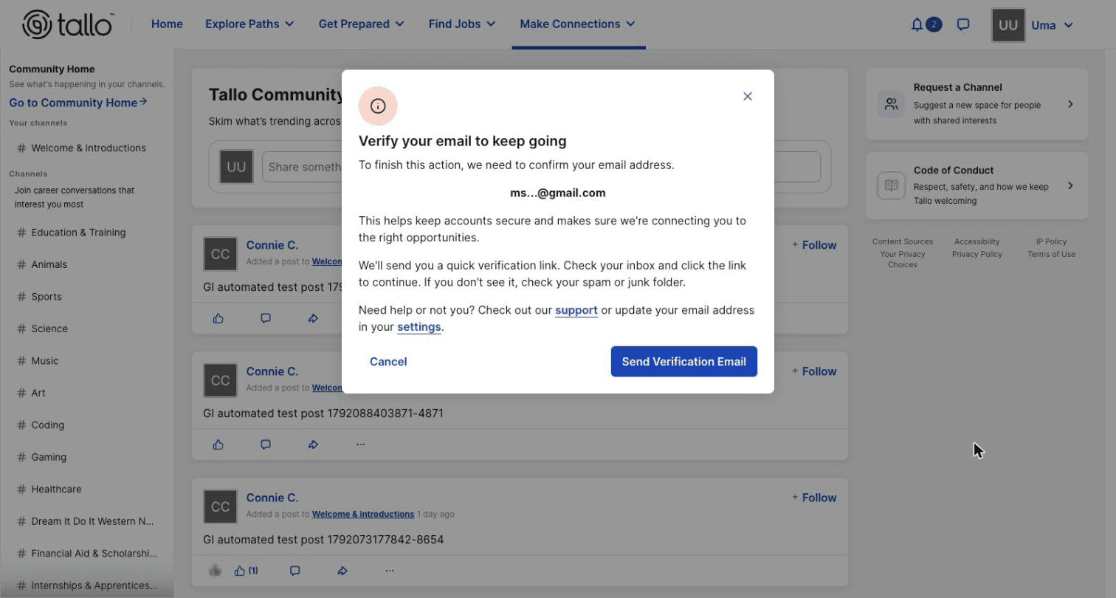
Task: Expand the Make Connections menu
Action: [x=578, y=24]
